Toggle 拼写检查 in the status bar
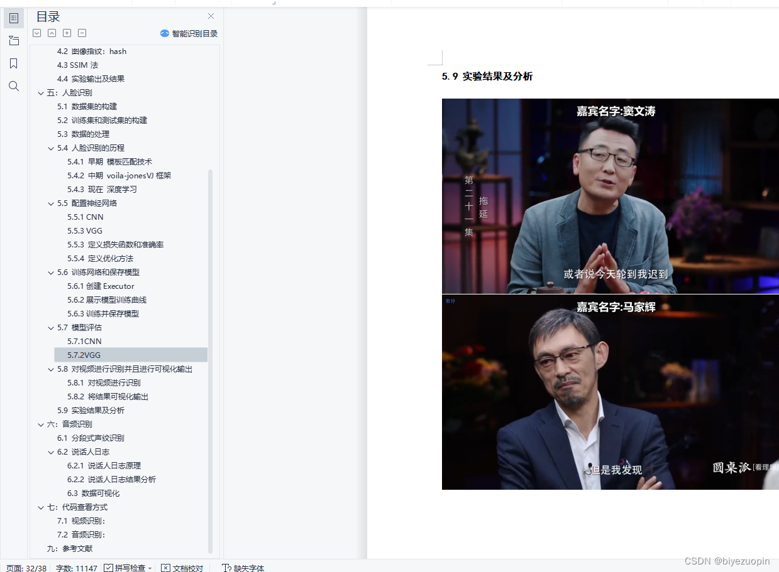The height and width of the screenshot is (572, 779). click(x=124, y=568)
